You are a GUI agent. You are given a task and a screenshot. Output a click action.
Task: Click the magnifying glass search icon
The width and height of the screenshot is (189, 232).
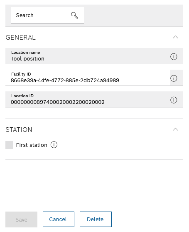pos(74,15)
